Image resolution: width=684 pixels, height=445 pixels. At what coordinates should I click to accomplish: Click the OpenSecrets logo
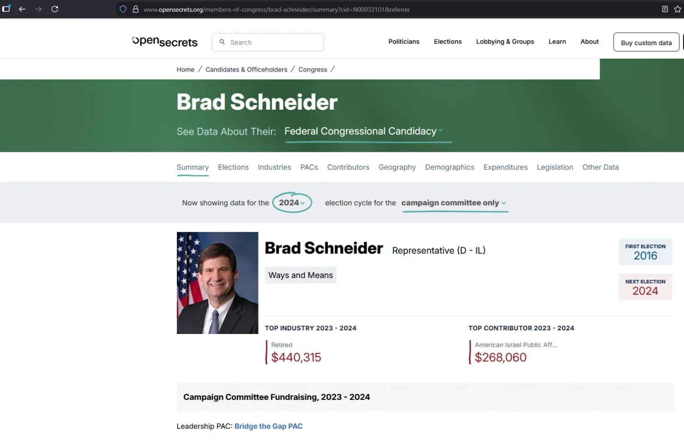(165, 42)
